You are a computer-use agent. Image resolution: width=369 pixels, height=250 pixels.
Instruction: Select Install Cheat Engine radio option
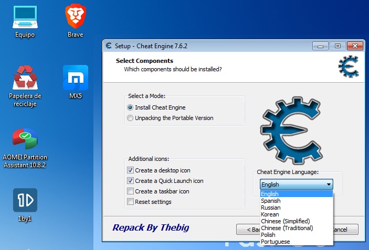[x=156, y=107]
